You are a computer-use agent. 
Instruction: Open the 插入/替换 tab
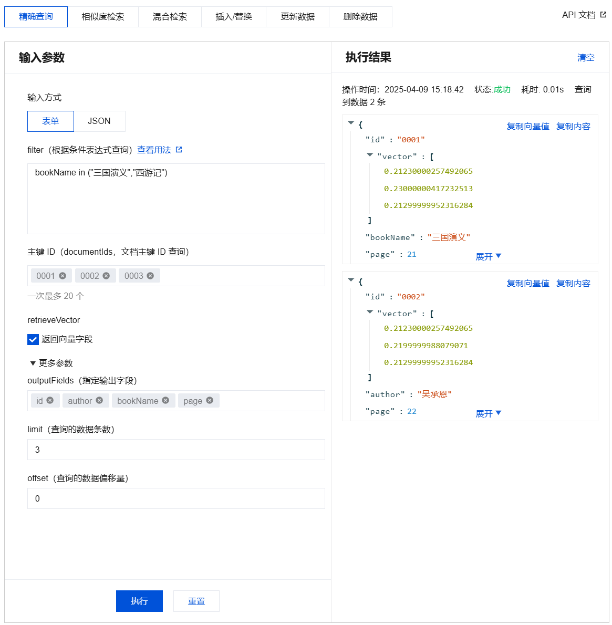coord(234,17)
